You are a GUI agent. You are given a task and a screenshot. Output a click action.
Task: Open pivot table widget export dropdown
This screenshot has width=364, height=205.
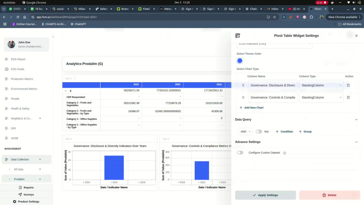point(69,79)
